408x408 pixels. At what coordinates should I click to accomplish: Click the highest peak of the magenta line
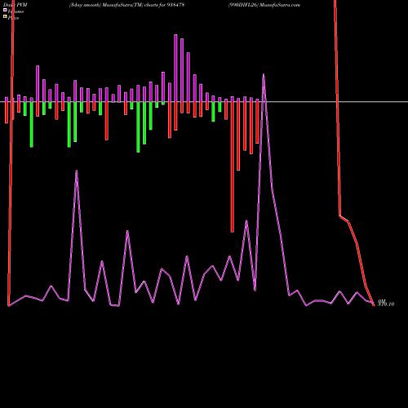point(264,74)
